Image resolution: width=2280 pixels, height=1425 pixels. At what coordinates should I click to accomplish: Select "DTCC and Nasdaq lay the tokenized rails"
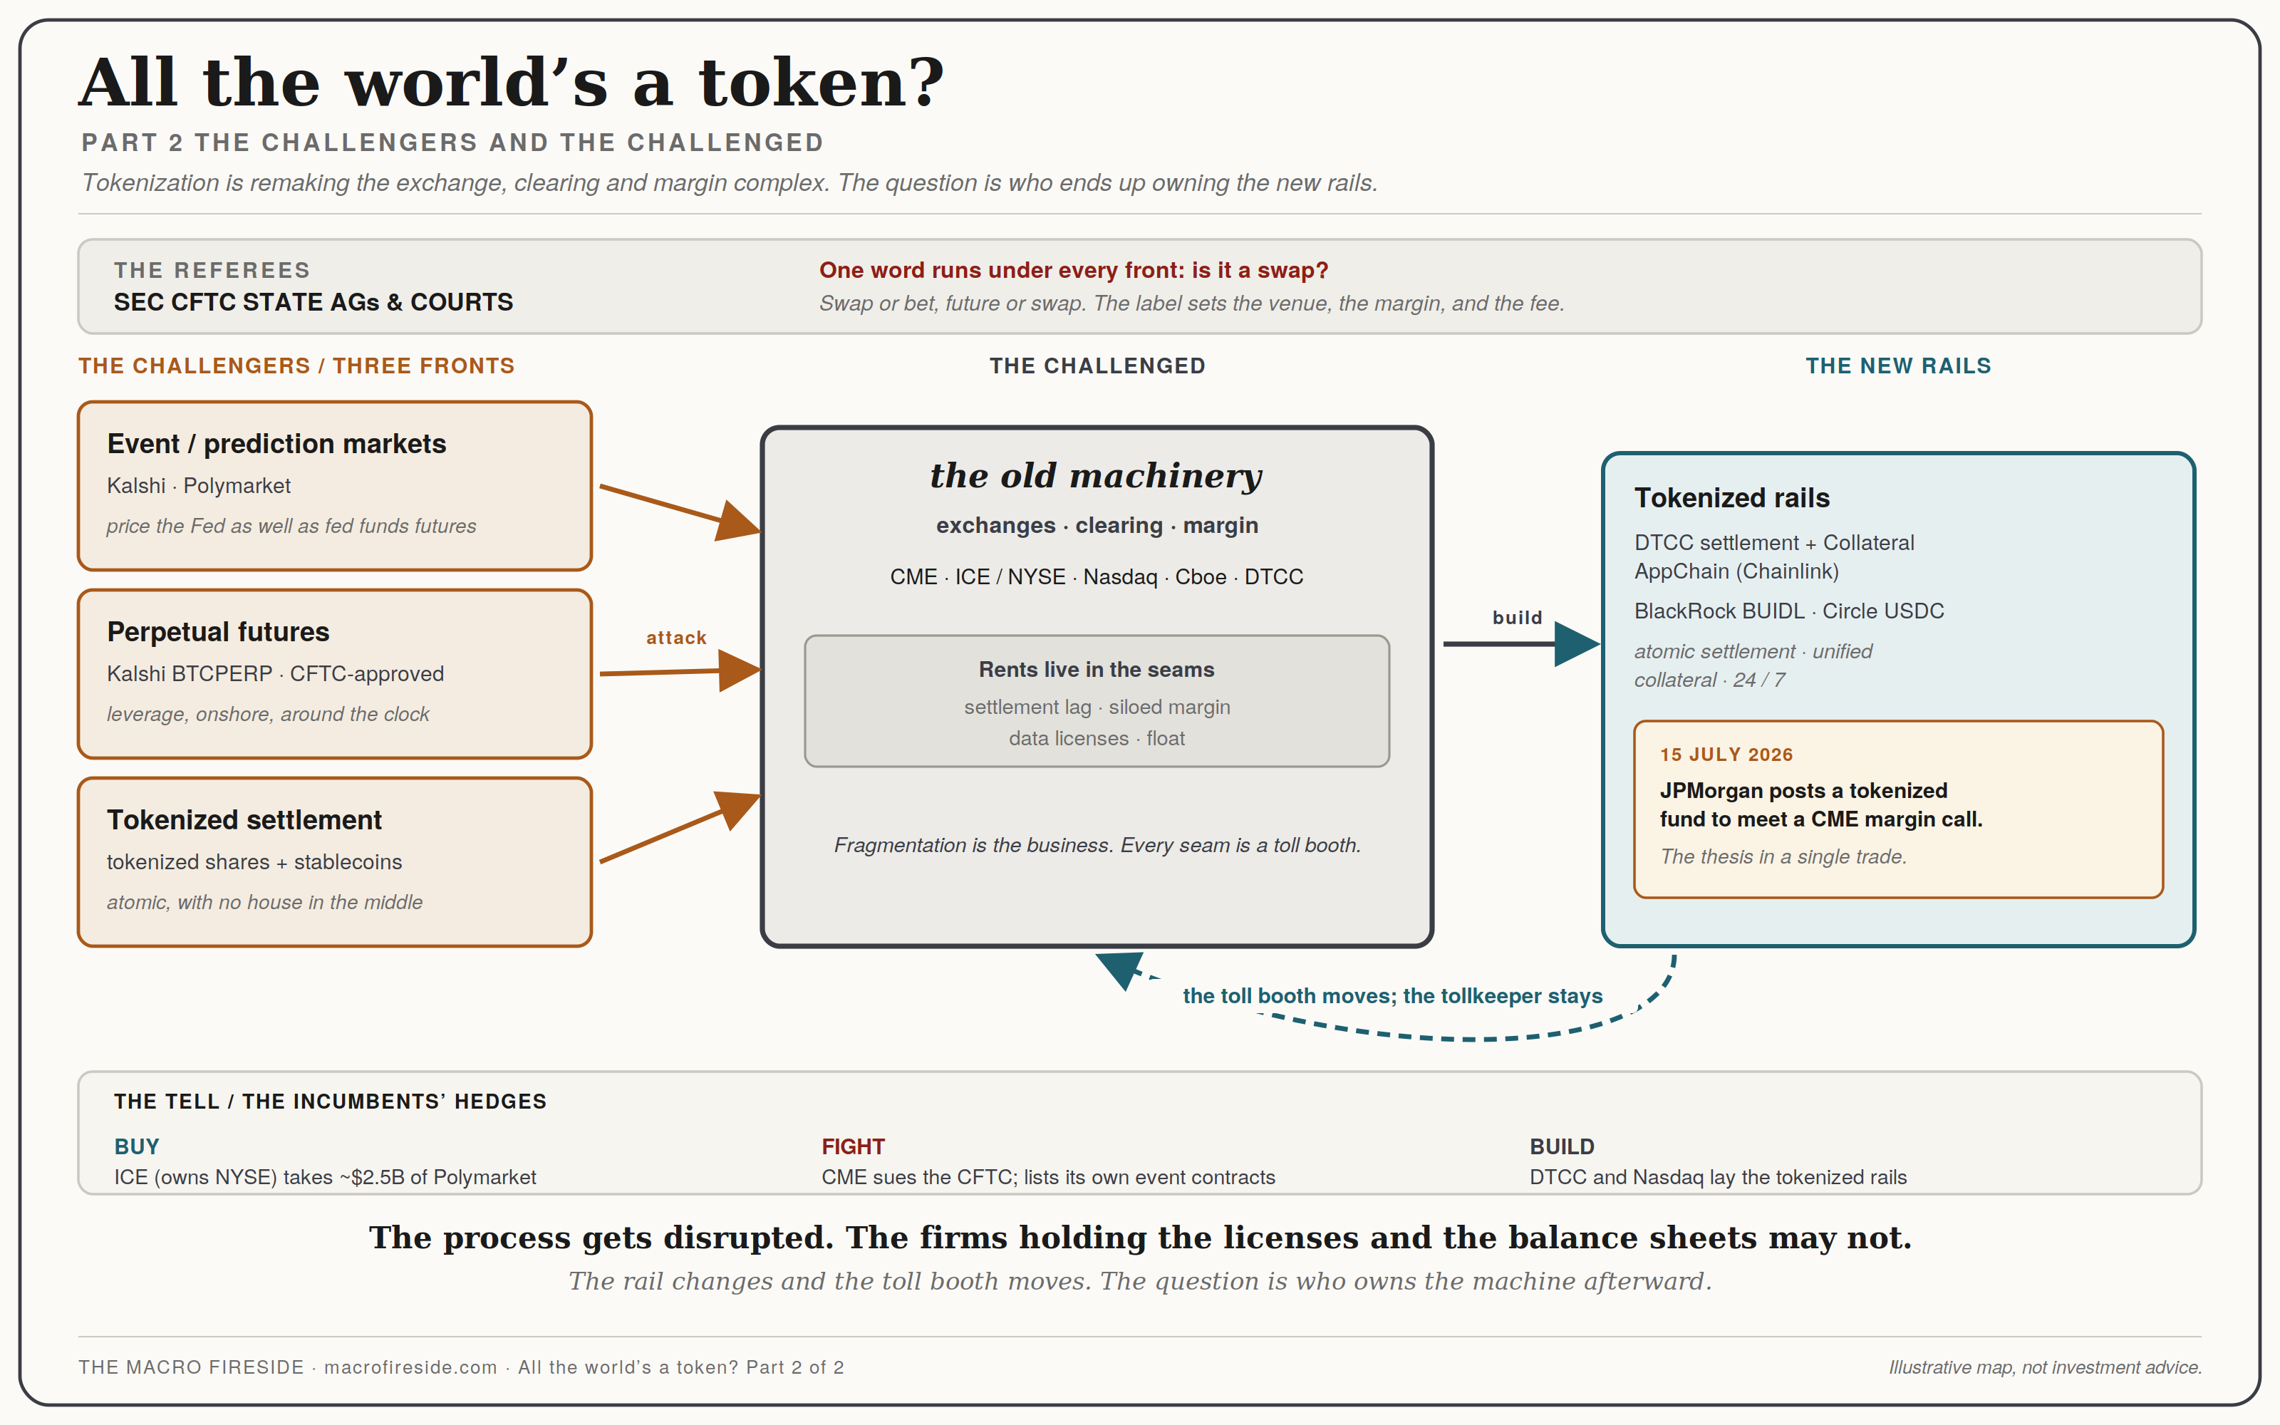click(1718, 1177)
